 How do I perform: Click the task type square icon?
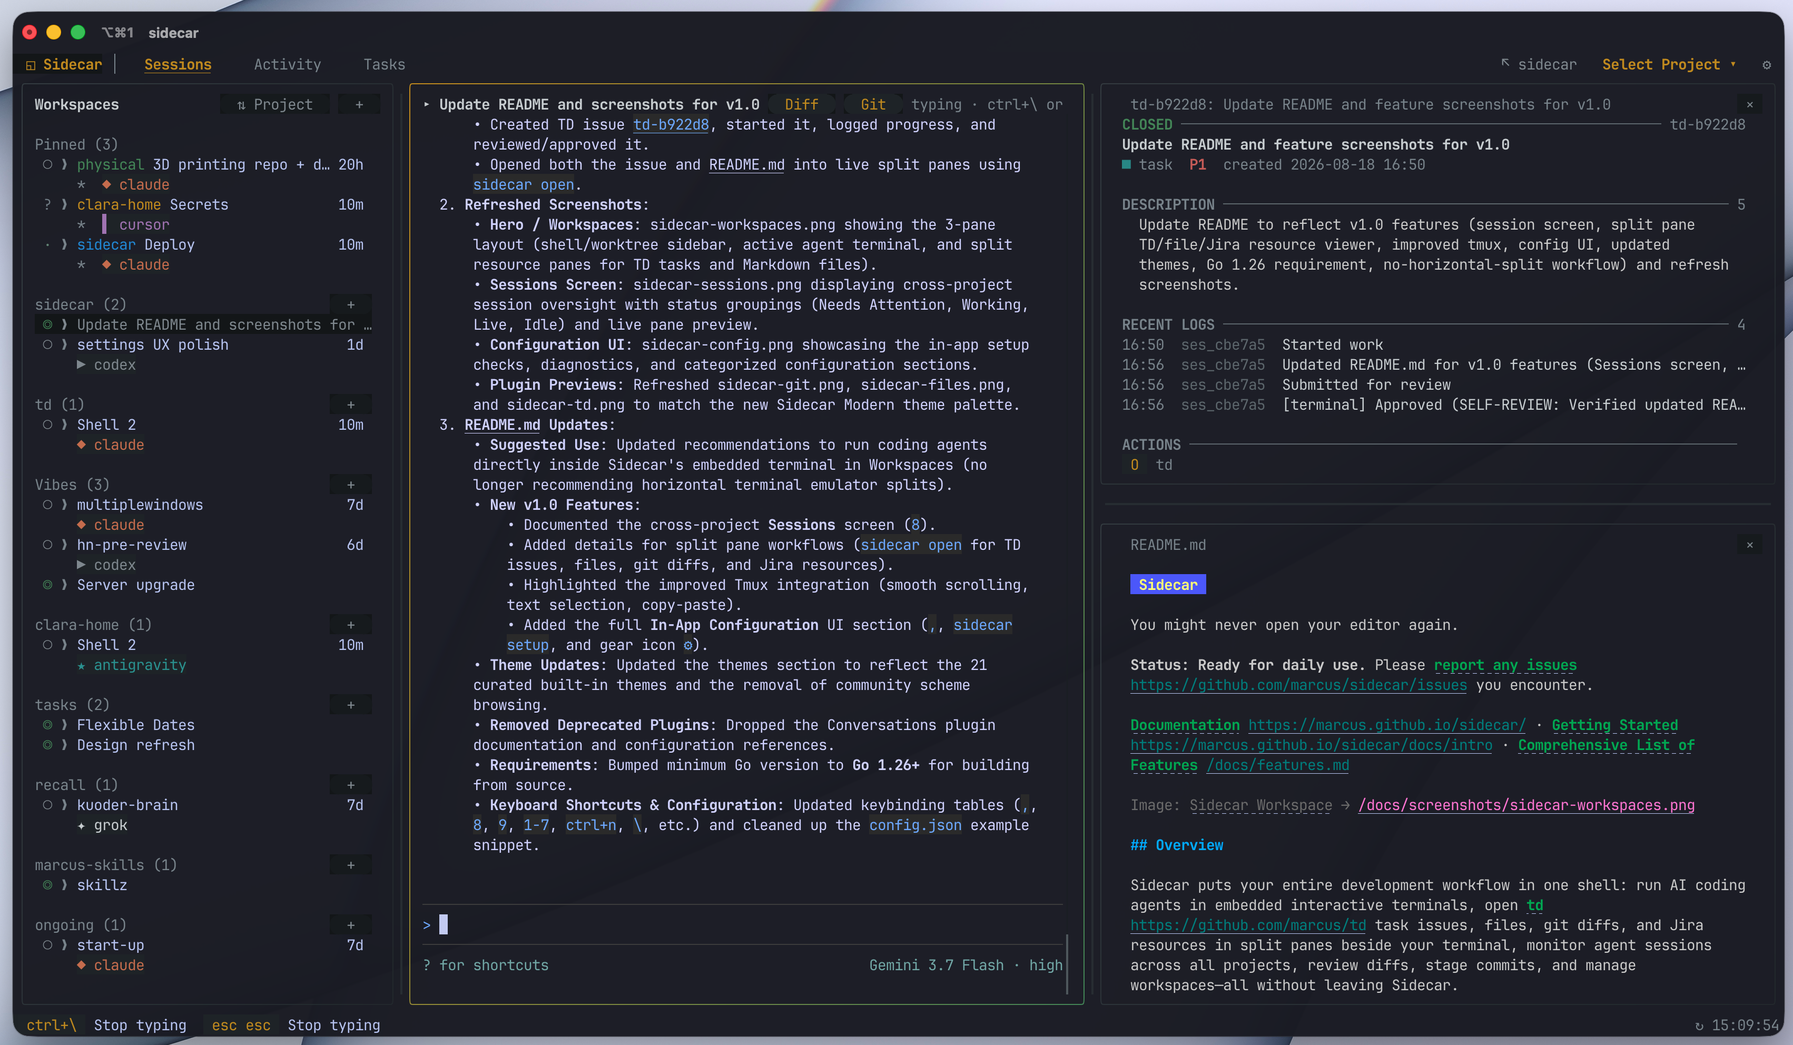click(1126, 164)
